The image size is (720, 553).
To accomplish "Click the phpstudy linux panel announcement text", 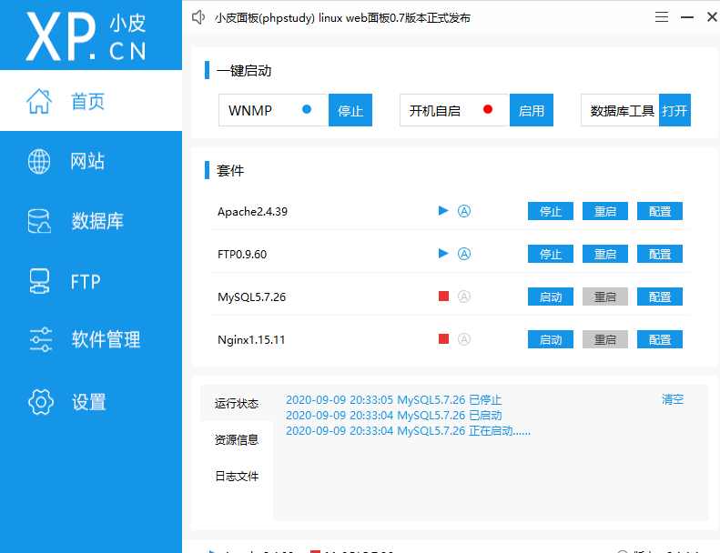I will (x=342, y=17).
